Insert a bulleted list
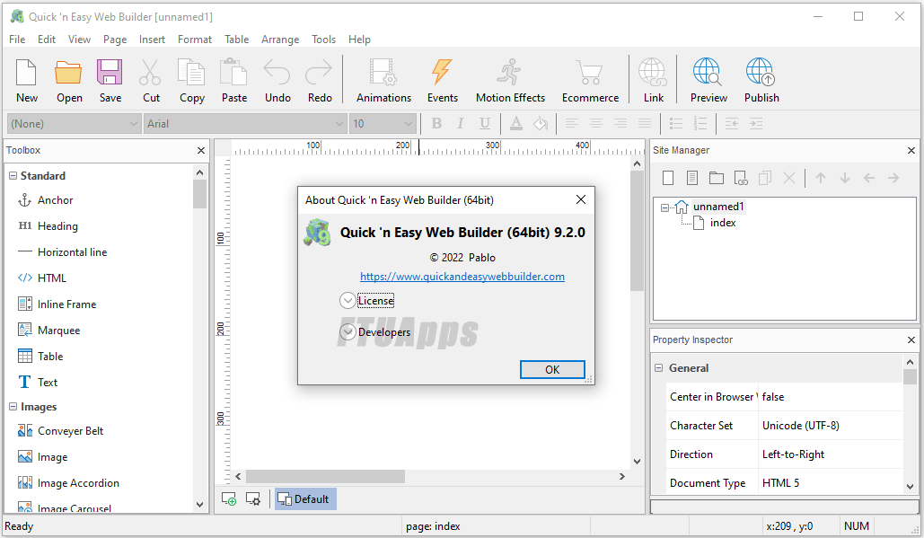 tap(676, 123)
